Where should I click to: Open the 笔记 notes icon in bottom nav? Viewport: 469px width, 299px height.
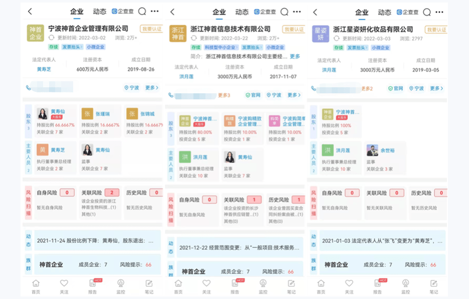(x=148, y=285)
